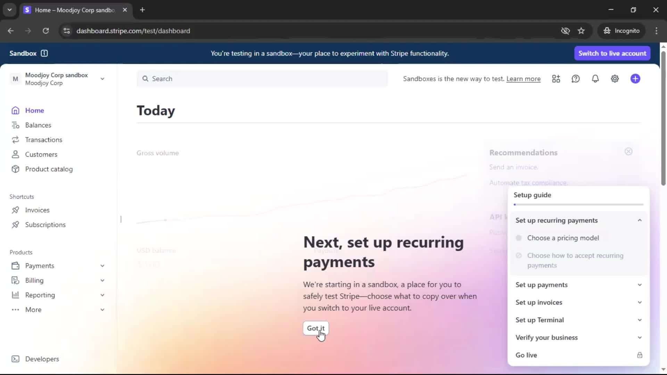This screenshot has height=375, width=667.
Task: Dismiss the Recommendations panel with X
Action: 628,151
